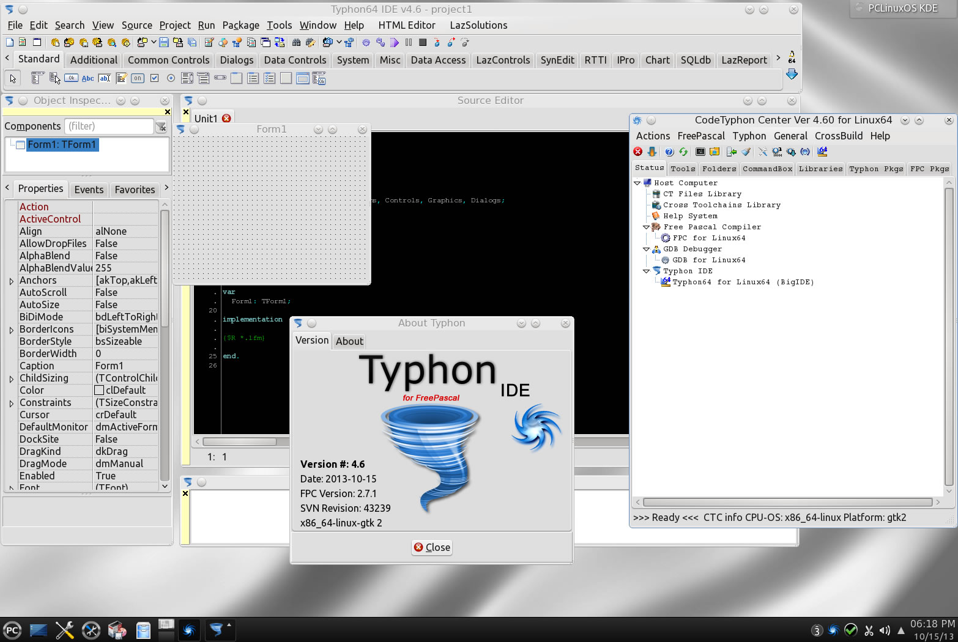
Task: Switch to Common Controls palette tab
Action: click(168, 60)
